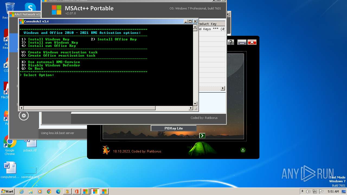Click the green next arrow below PIDKey Lite
347x195 pixels.
[x=202, y=135]
